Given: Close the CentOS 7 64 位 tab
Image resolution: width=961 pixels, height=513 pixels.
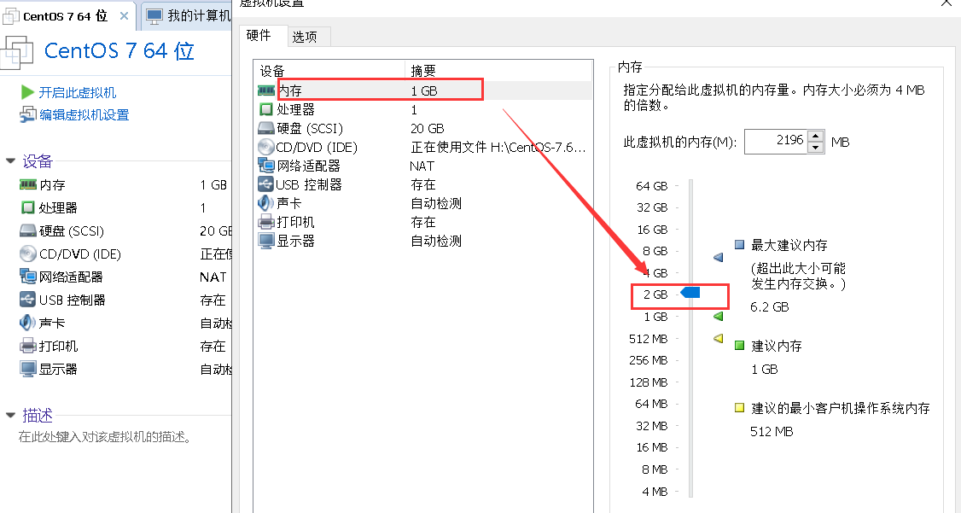Looking at the screenshot, I should coord(124,16).
